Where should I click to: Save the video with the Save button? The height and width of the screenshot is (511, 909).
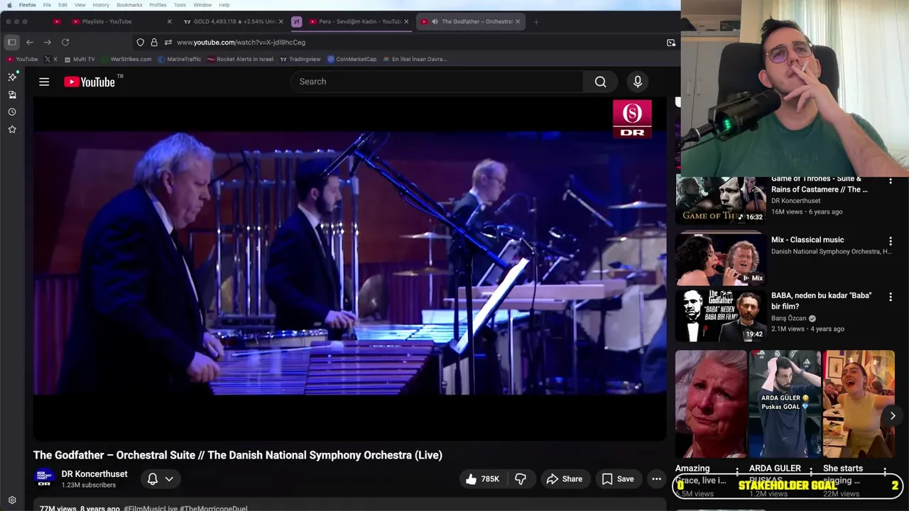(x=618, y=479)
